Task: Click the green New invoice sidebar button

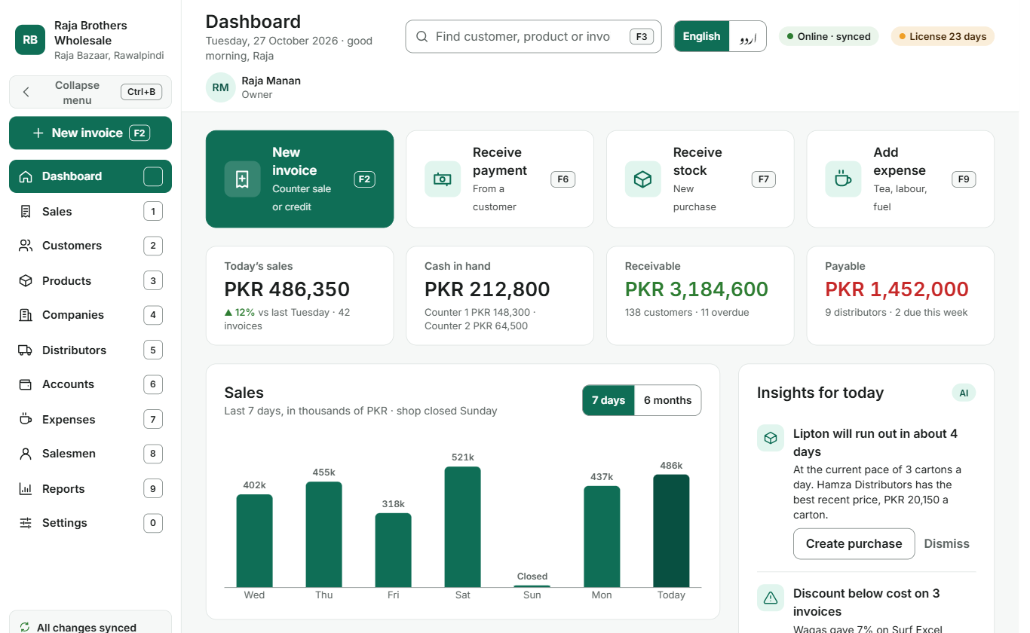Action: pyautogui.click(x=90, y=133)
